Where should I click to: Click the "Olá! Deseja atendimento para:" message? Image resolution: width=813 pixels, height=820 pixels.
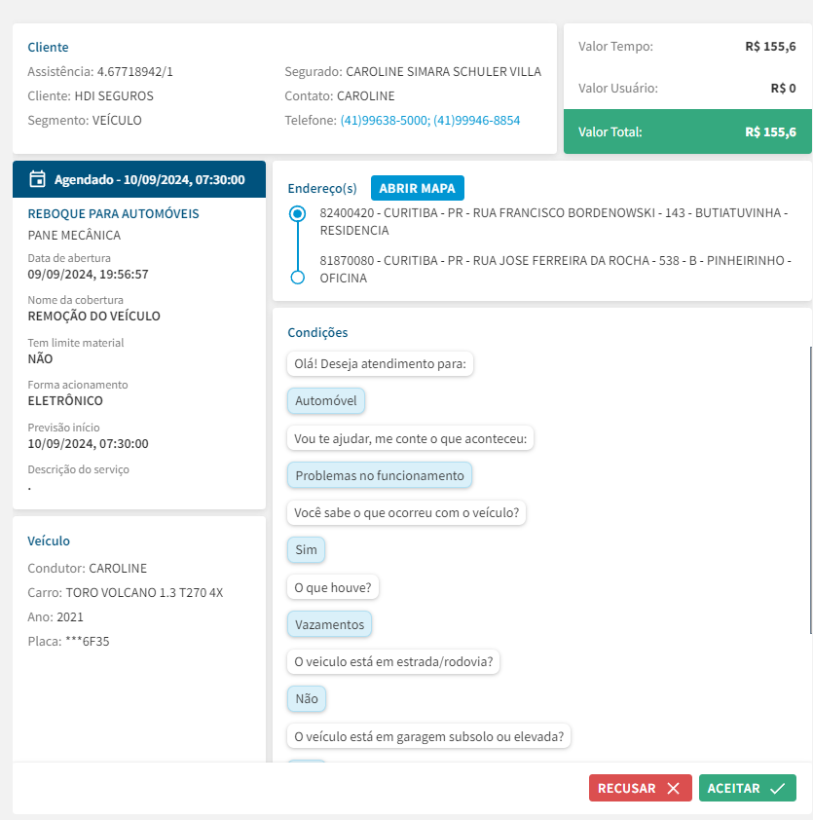[x=381, y=364]
